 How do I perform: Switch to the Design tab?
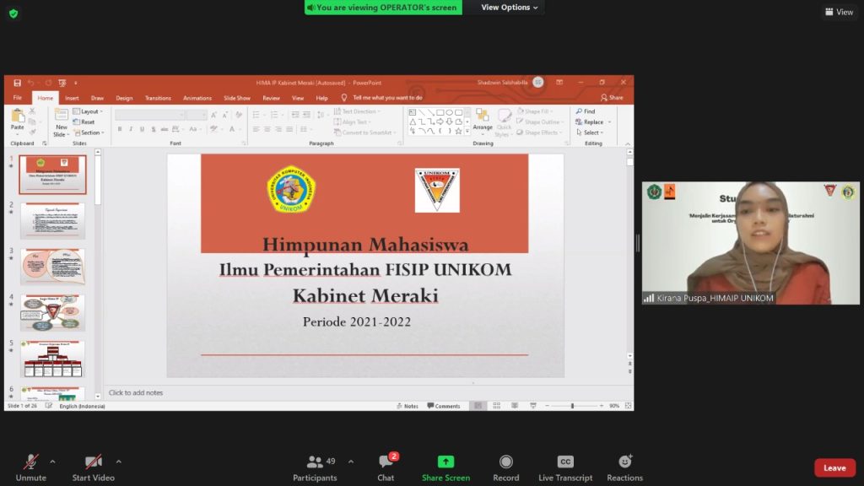pyautogui.click(x=124, y=98)
